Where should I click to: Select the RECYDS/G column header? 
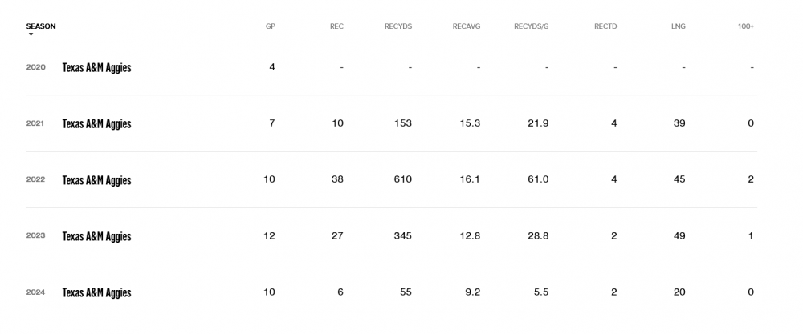click(x=532, y=26)
